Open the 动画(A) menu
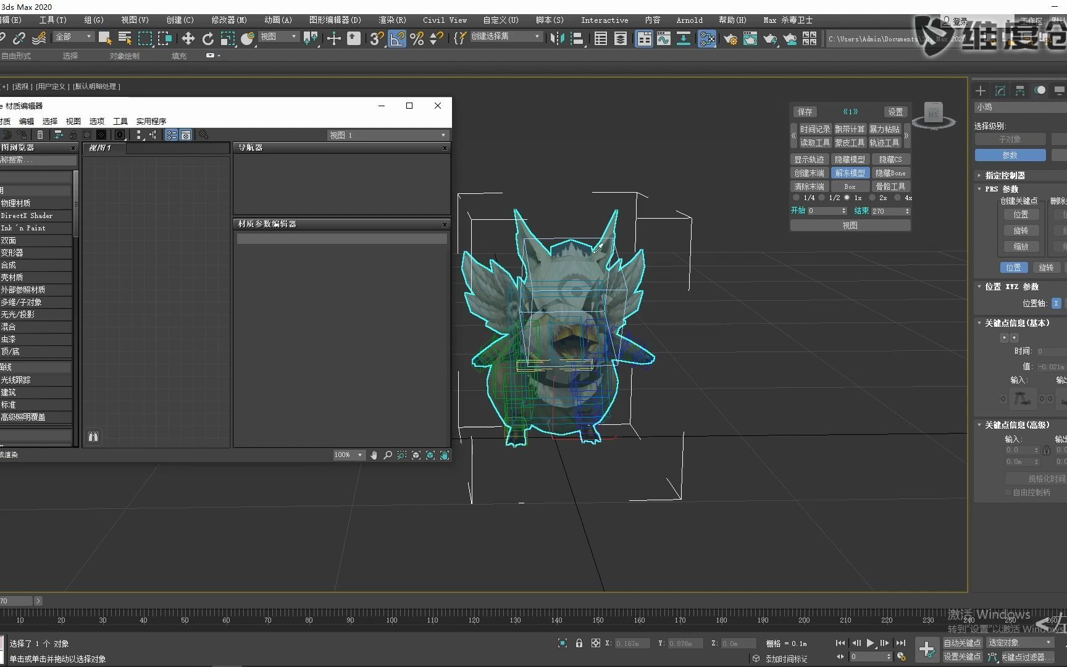This screenshot has height=667, width=1067. pyautogui.click(x=278, y=20)
